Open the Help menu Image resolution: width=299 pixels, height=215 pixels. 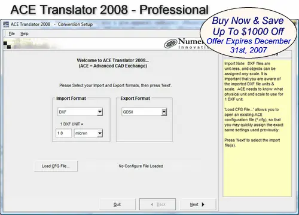25,33
